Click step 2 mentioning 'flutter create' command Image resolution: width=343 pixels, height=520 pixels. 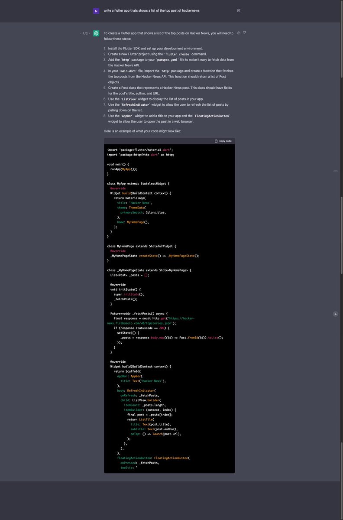coord(158,54)
